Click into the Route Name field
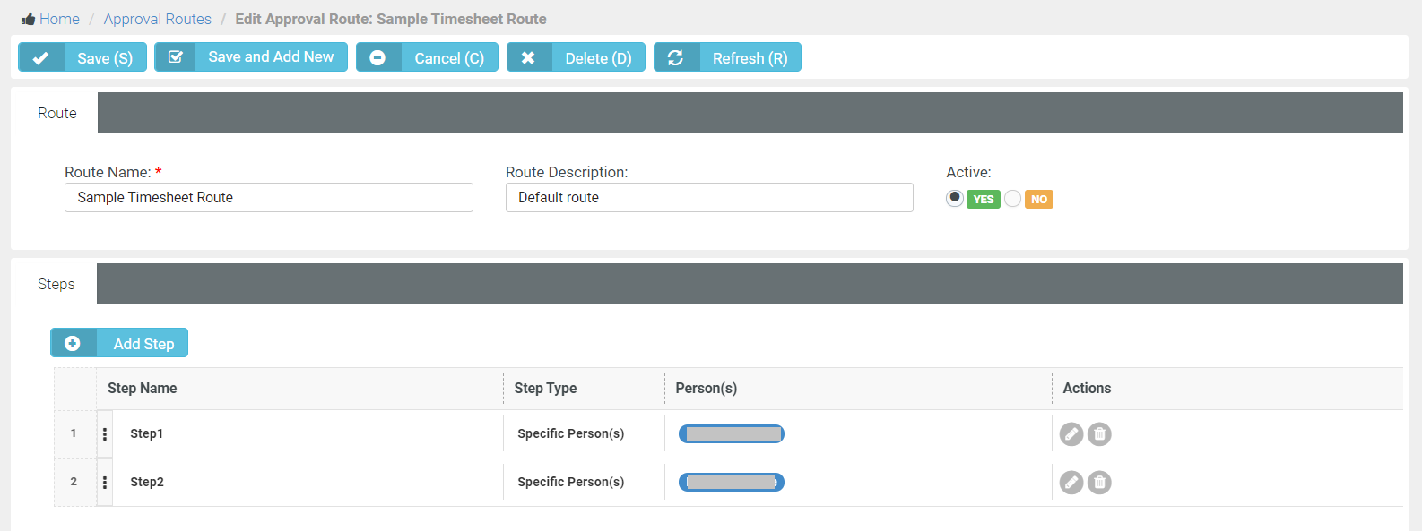This screenshot has width=1422, height=531. pos(268,198)
